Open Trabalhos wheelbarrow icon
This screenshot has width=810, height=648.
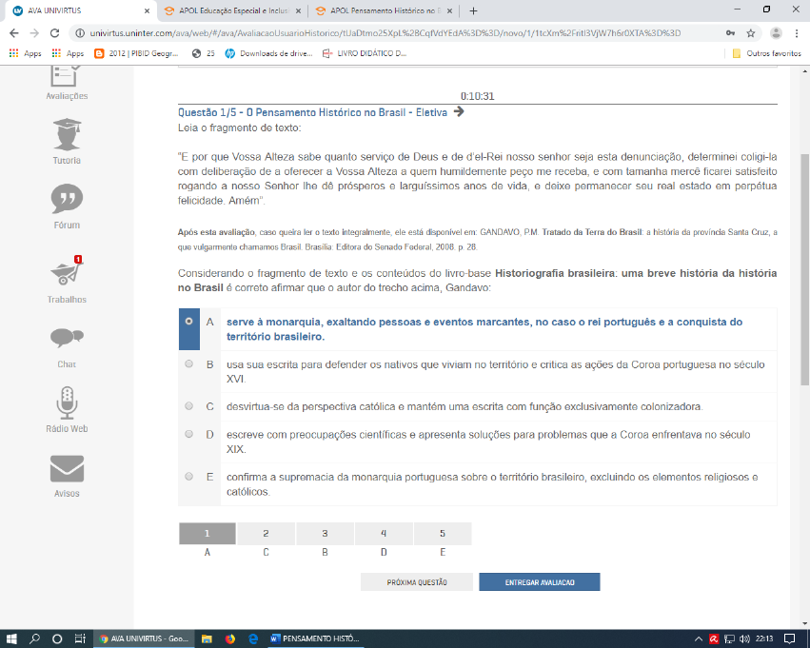click(67, 272)
